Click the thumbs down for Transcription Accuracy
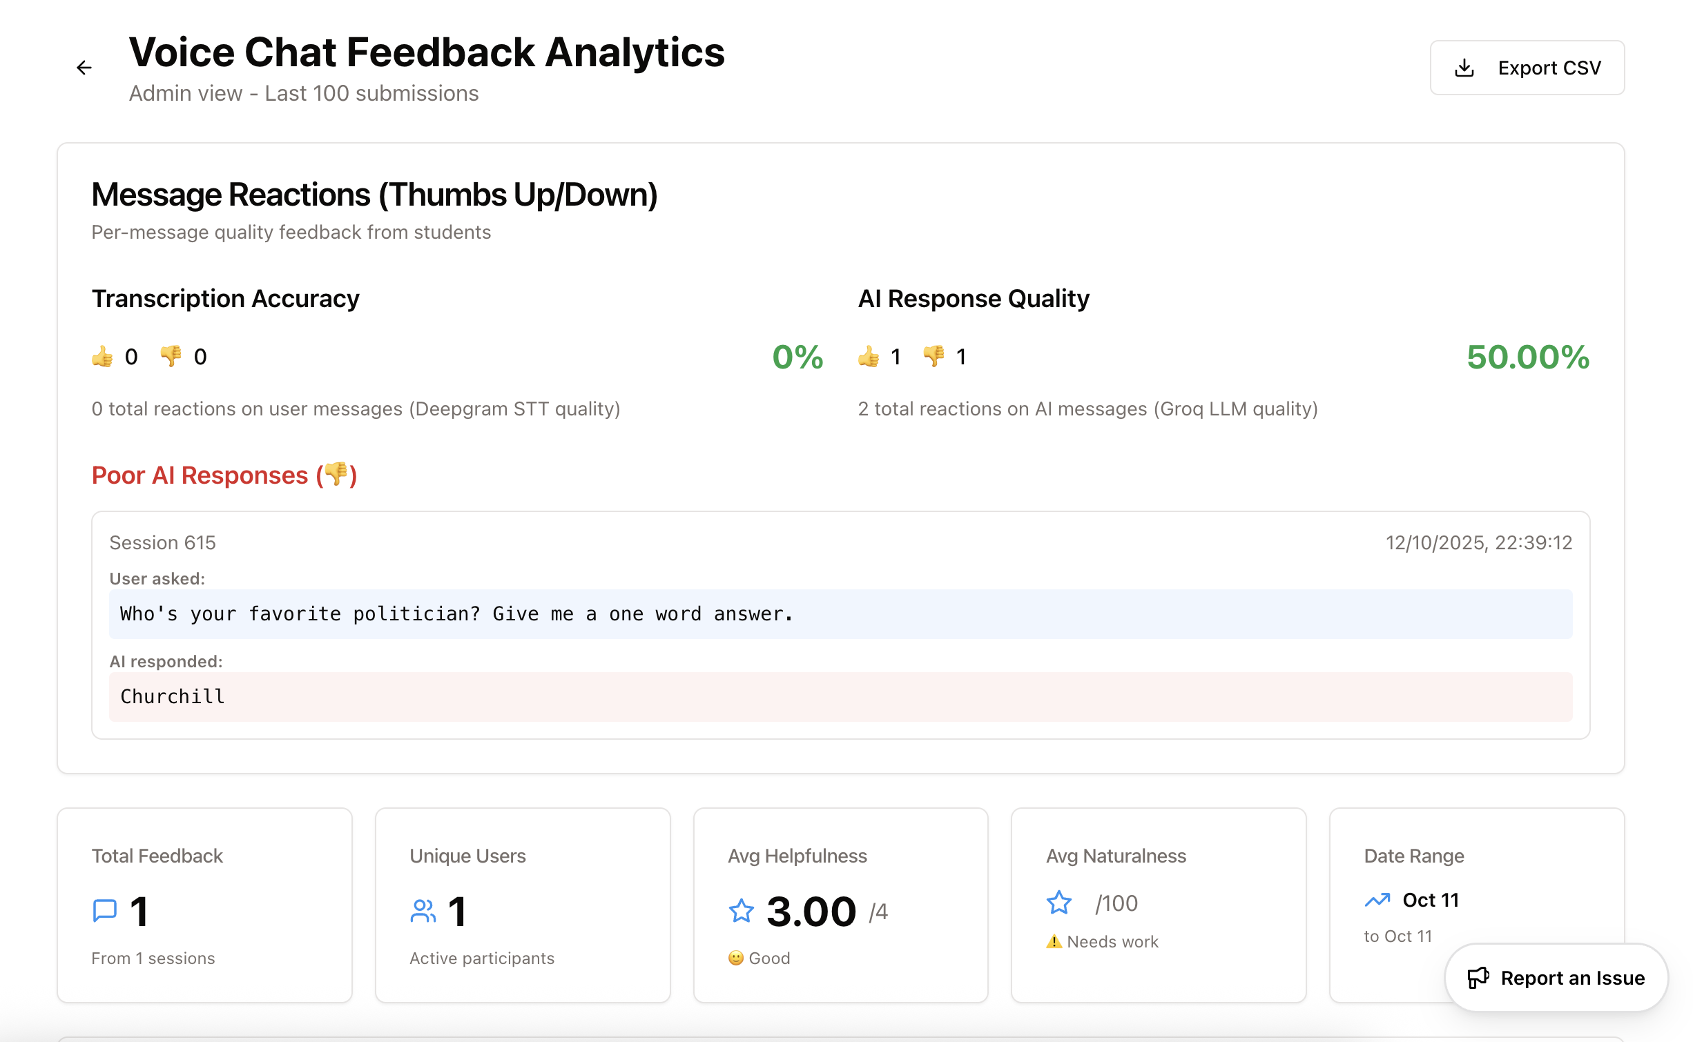 pos(169,355)
